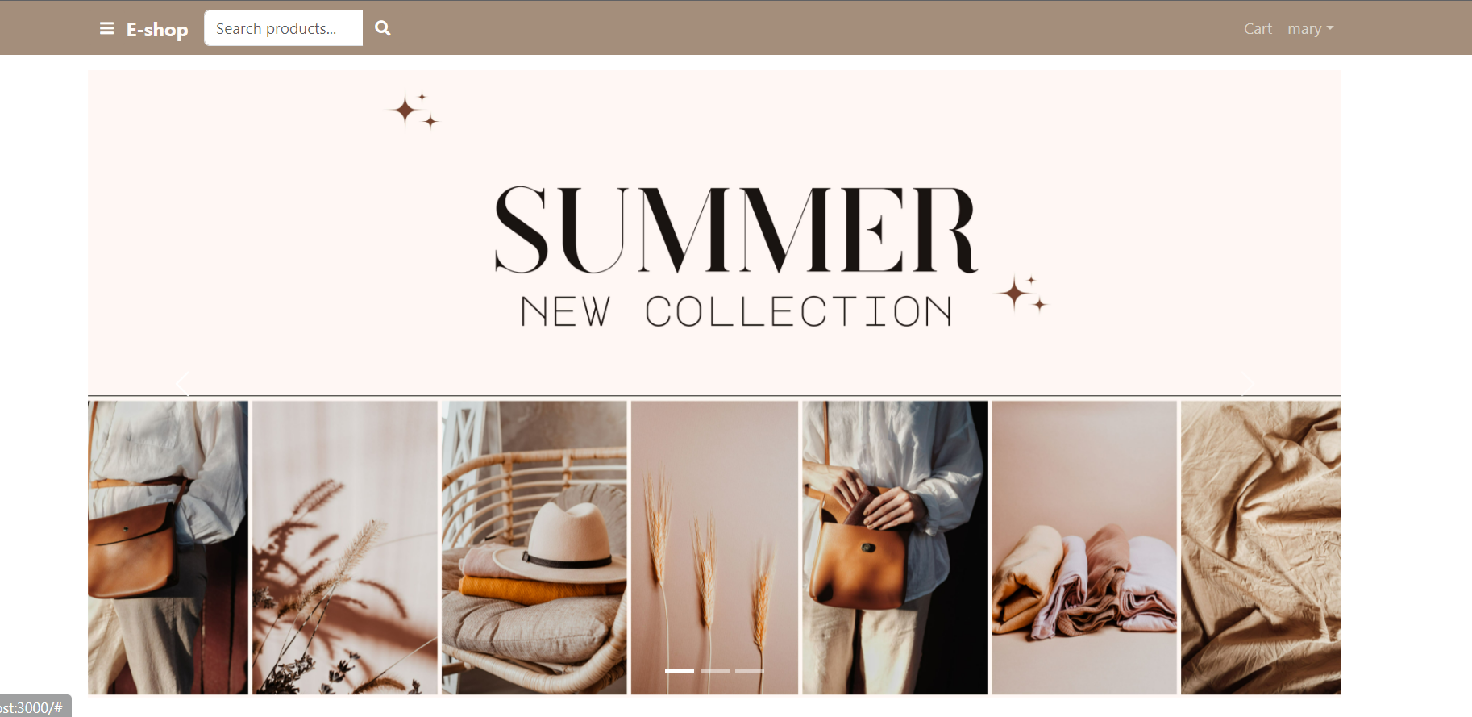Click the SUMMER NEW COLLECTION banner heading

(736, 256)
